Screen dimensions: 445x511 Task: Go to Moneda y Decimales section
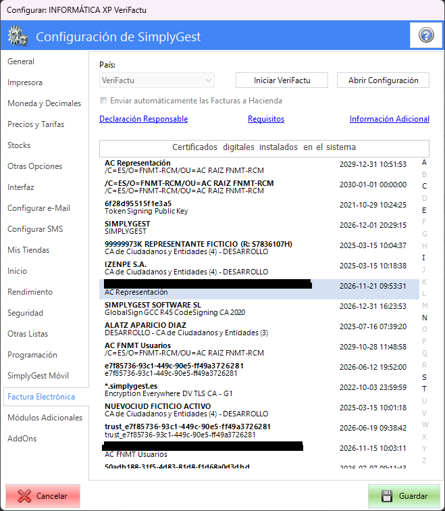[x=45, y=103]
